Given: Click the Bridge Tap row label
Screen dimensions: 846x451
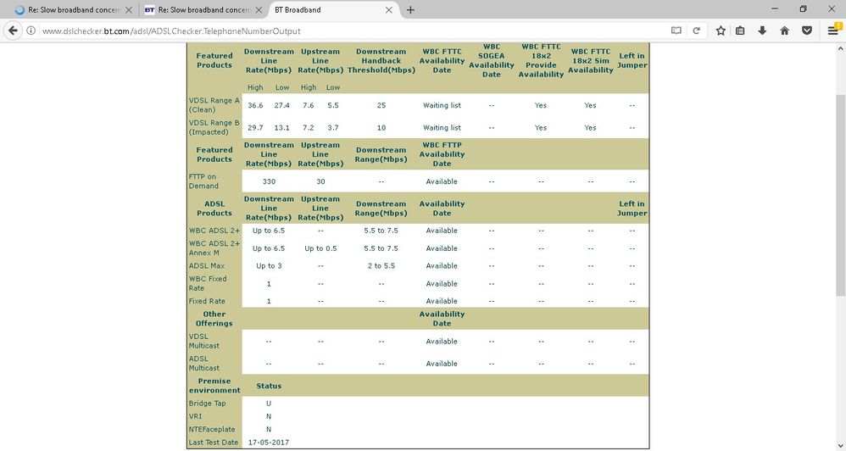Looking at the screenshot, I should [x=207, y=404].
